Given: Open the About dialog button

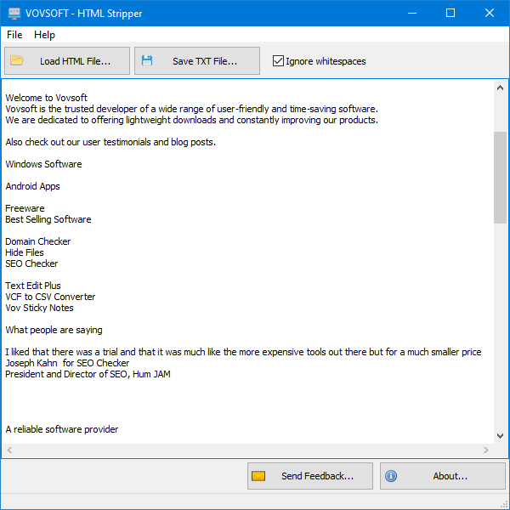Looking at the screenshot, I should pyautogui.click(x=442, y=476).
